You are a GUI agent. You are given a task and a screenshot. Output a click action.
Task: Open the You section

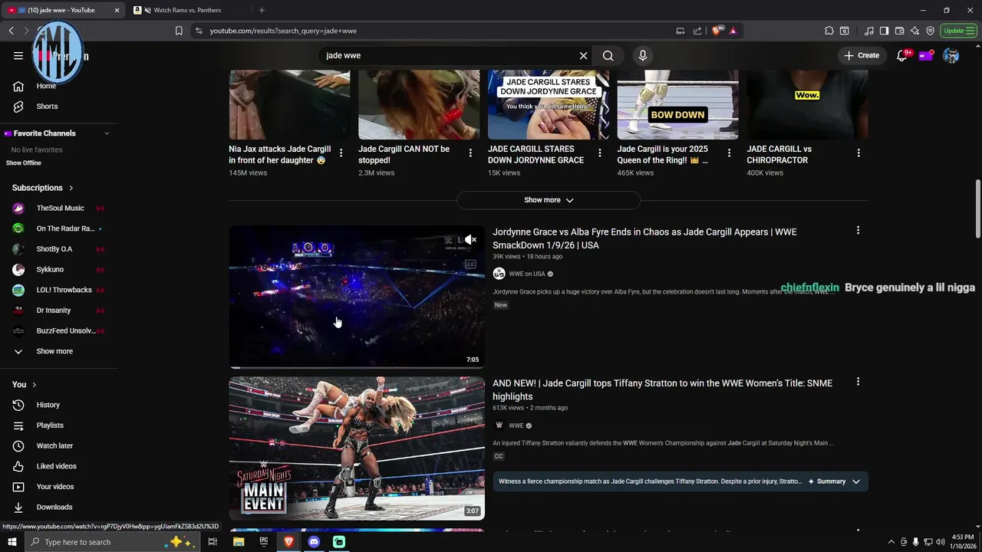point(24,385)
